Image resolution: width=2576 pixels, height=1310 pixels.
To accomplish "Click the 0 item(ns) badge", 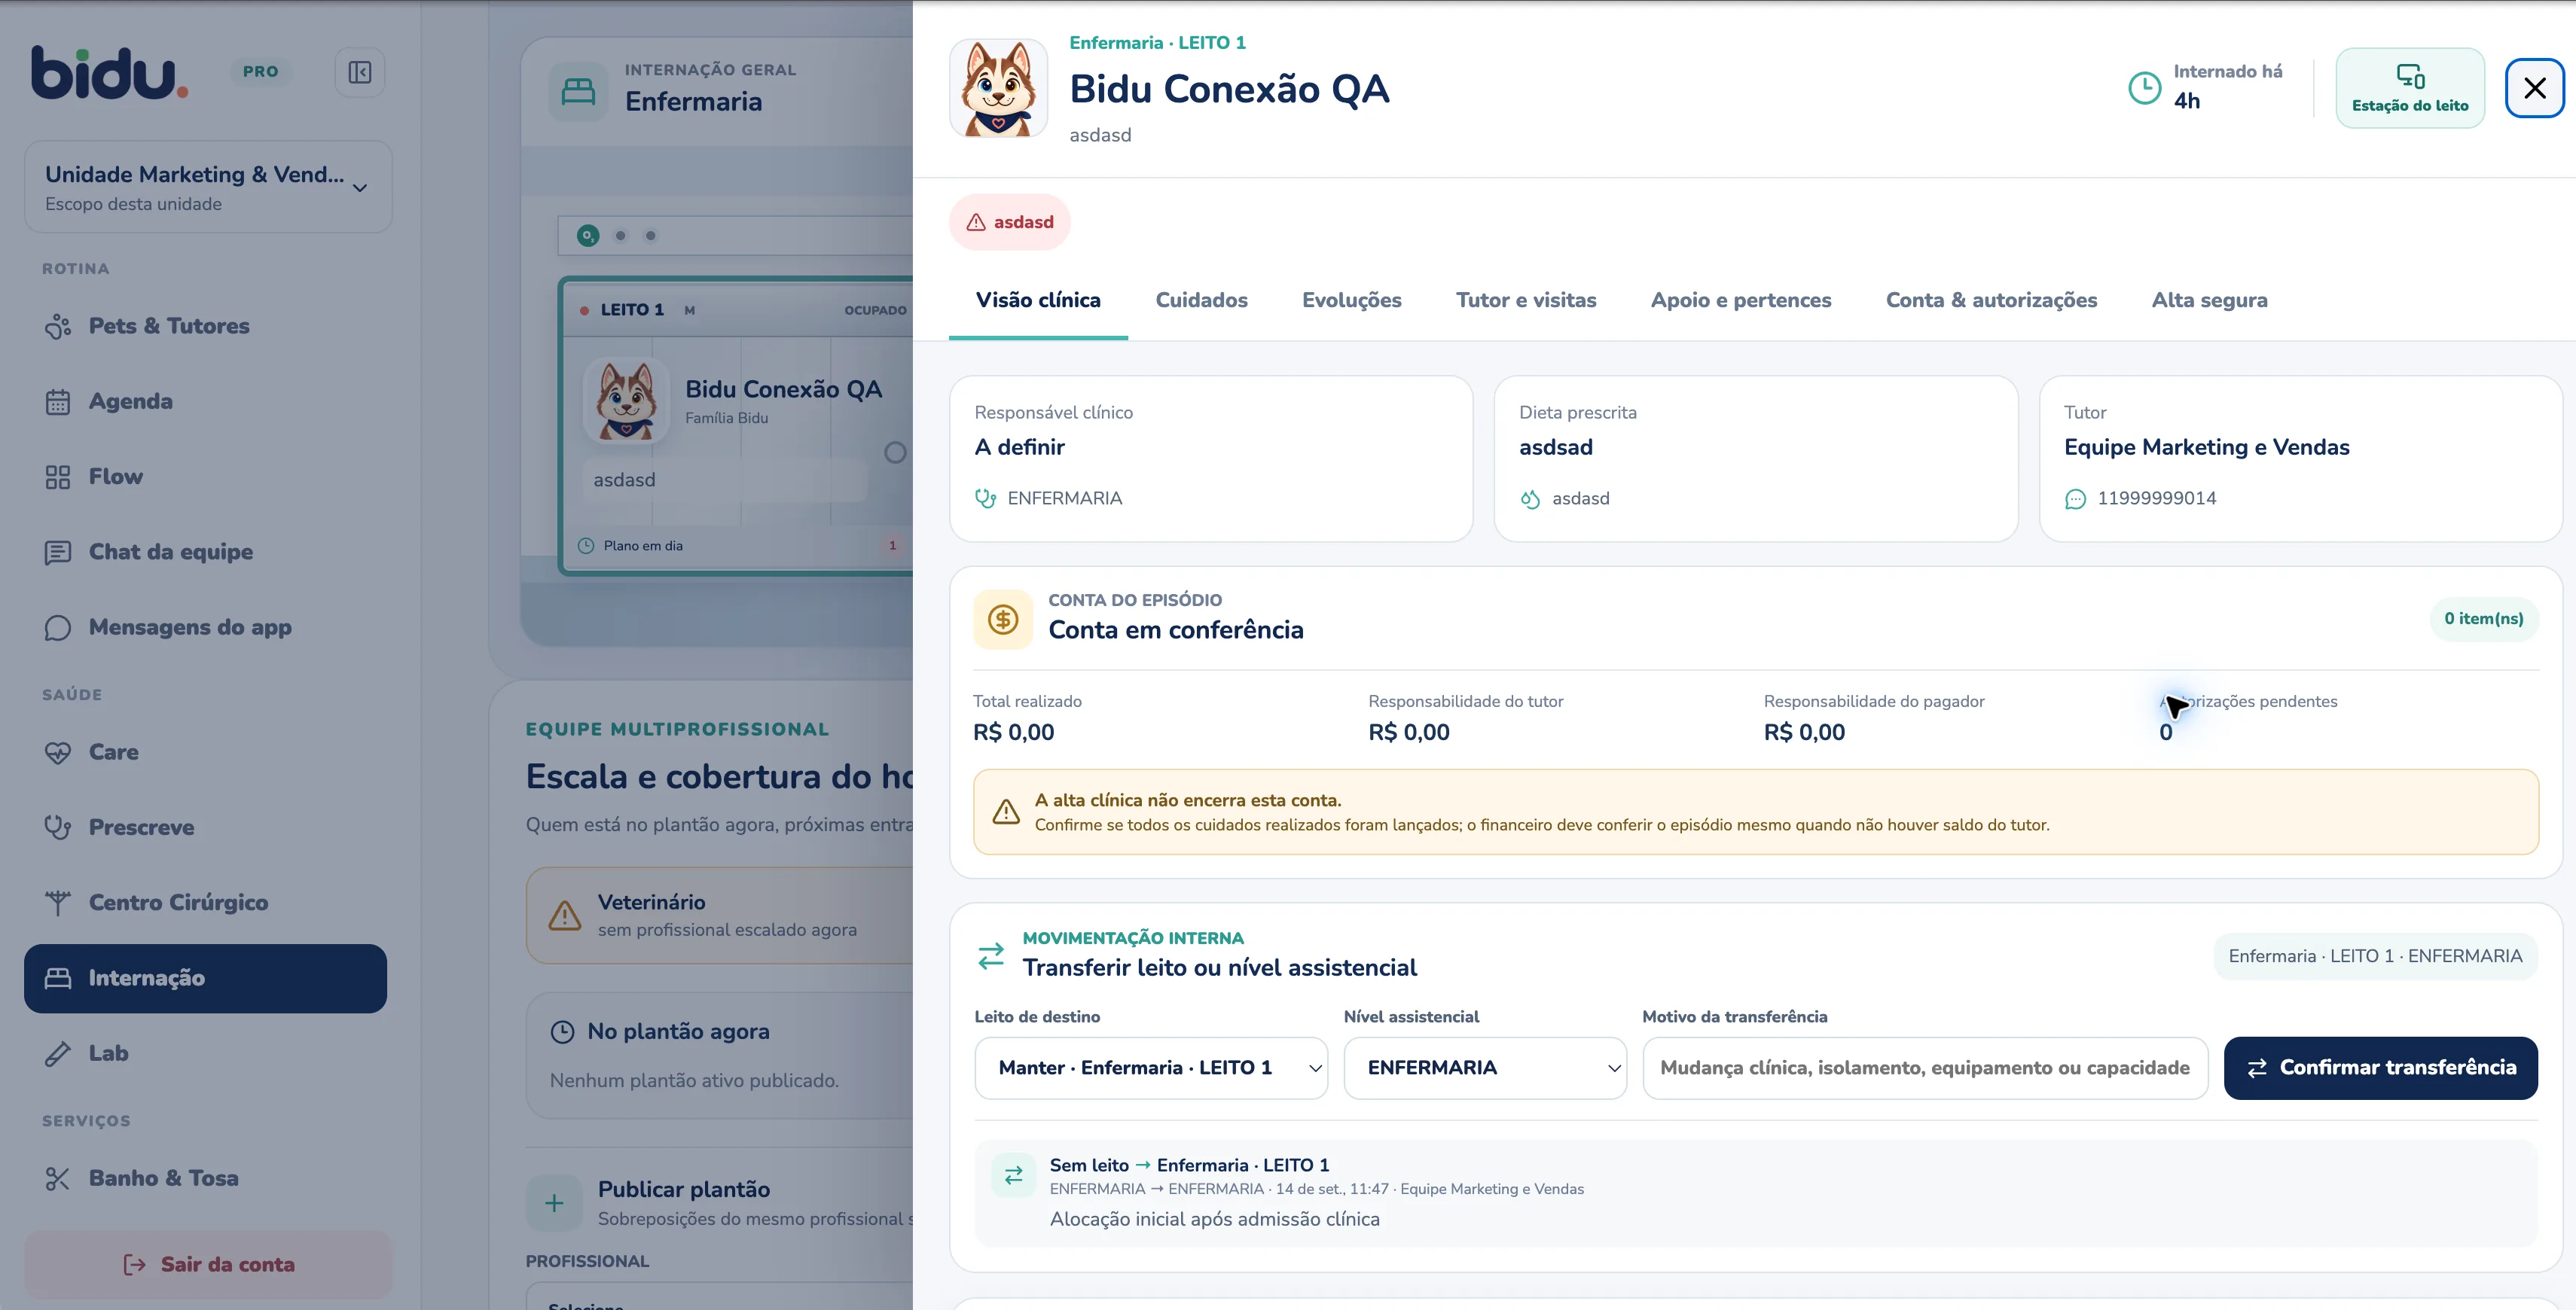I will [x=2484, y=620].
